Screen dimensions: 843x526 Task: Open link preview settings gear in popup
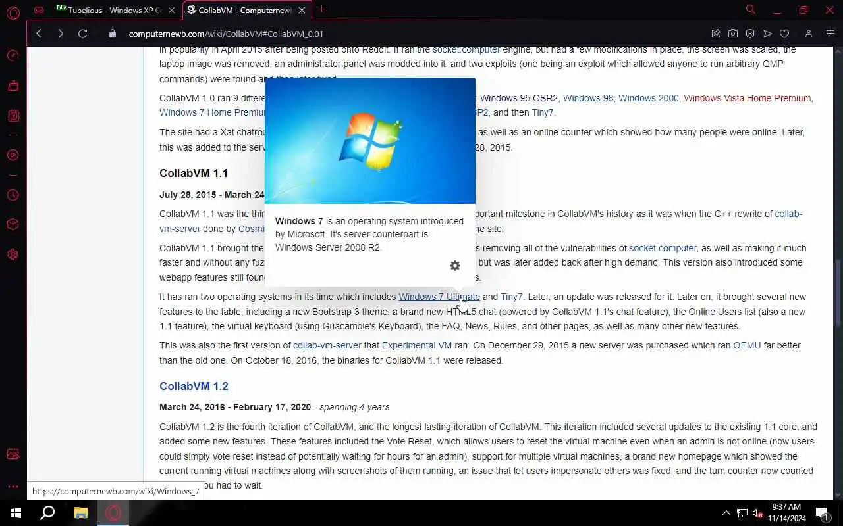pos(454,266)
